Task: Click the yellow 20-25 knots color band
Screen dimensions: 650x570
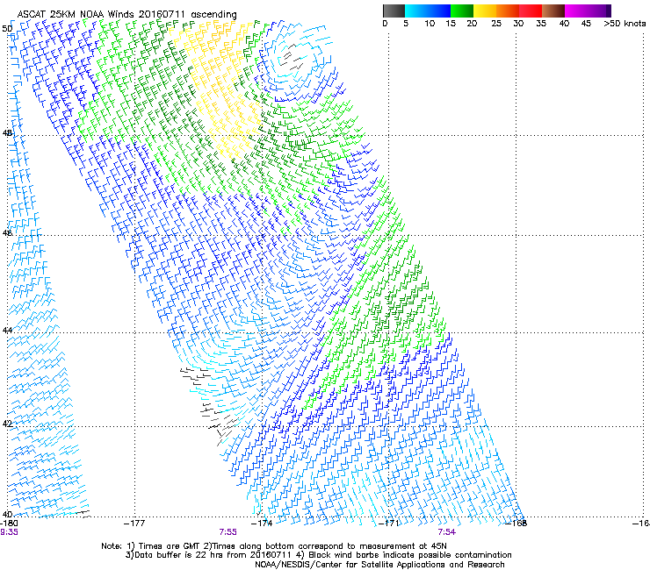Action: (x=485, y=11)
